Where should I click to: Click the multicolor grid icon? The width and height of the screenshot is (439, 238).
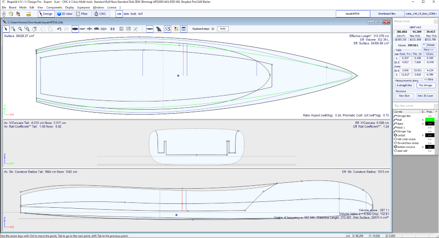tap(176, 29)
